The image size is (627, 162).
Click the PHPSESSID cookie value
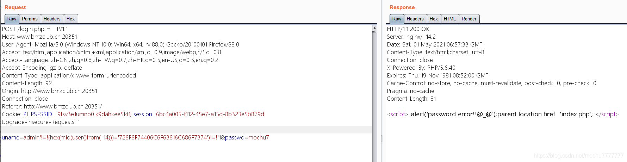[93, 114]
